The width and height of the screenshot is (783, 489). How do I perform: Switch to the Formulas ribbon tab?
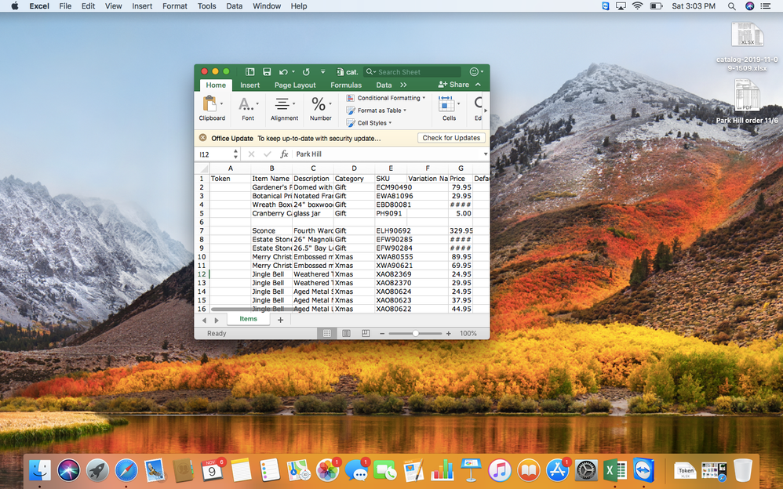click(x=346, y=85)
